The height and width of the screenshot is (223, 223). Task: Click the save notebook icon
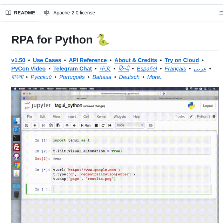(27, 125)
